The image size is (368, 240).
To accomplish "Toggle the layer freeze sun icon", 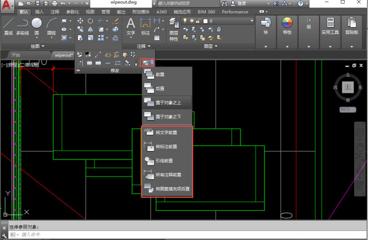I will [192, 21].
